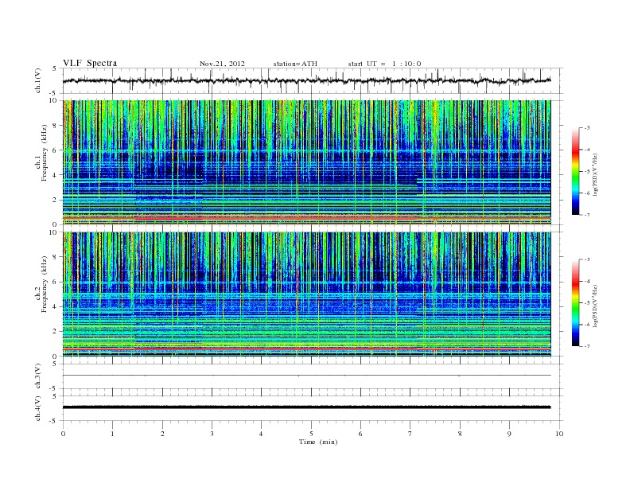This screenshot has height=487, width=630.
Task: Click the "ch.4(V)" axis label
Action: 38,408
